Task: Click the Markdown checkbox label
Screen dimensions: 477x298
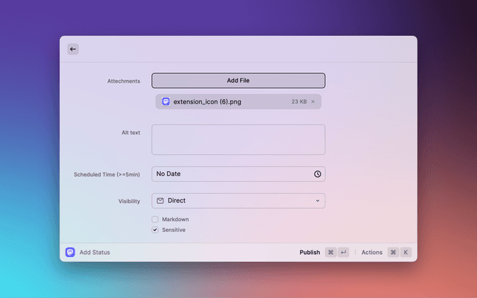Action: coord(175,219)
